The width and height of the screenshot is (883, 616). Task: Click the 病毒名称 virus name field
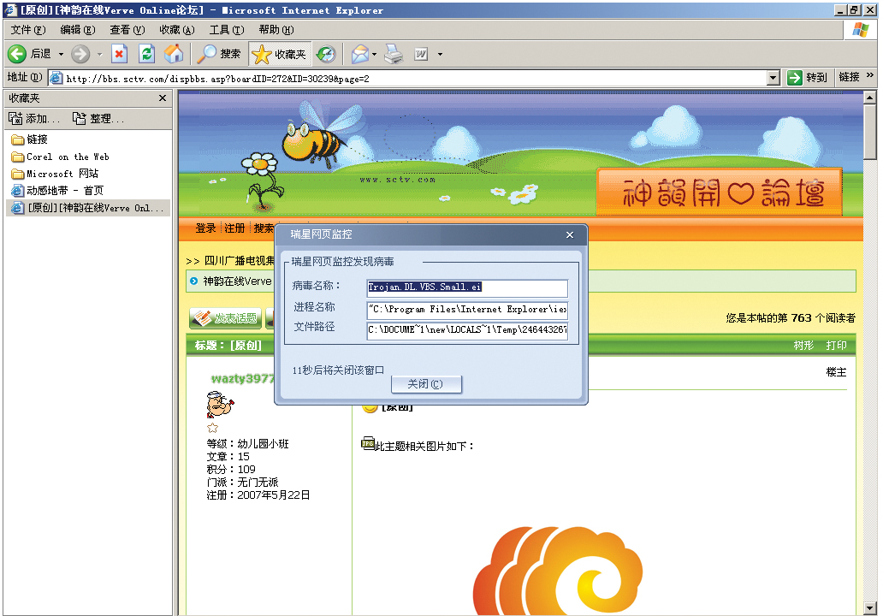pos(467,287)
